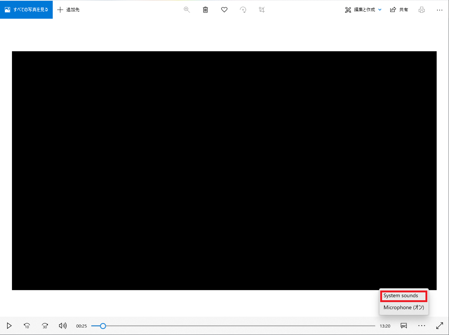Skip forward 30 seconds
The image size is (449, 335).
tap(45, 326)
